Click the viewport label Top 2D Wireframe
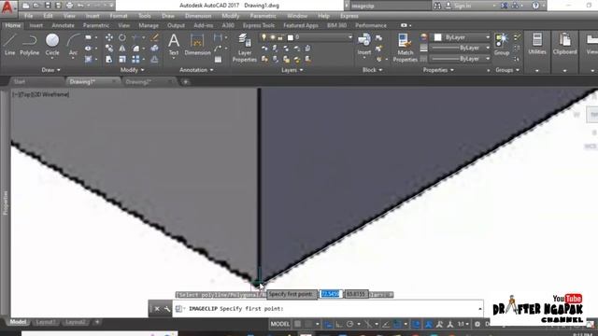Viewport: 598px width, 336px height. tap(40, 94)
